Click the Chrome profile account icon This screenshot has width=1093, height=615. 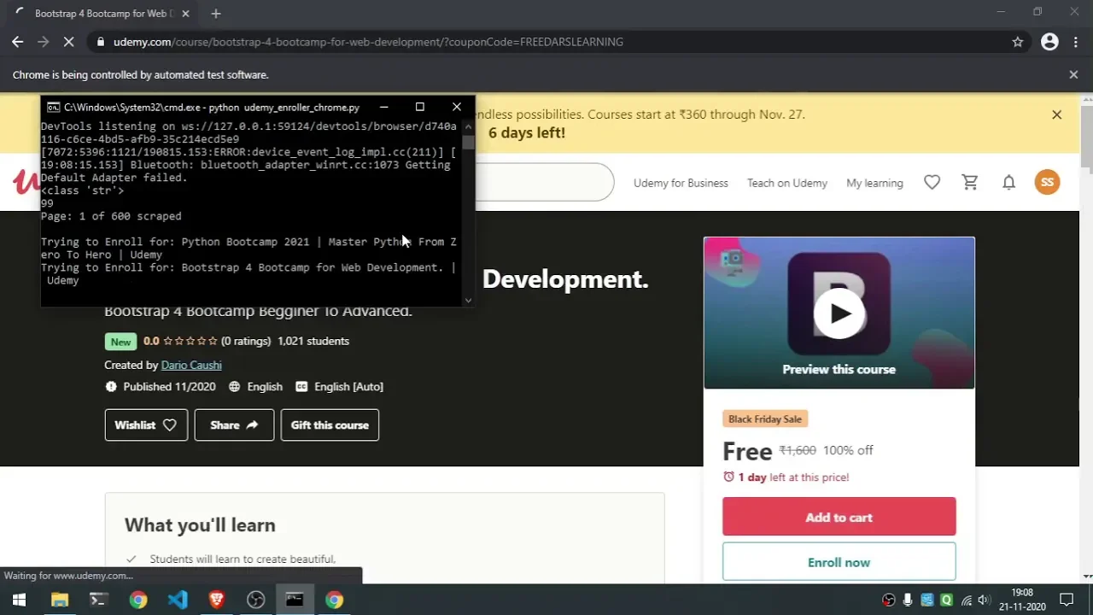1049,42
